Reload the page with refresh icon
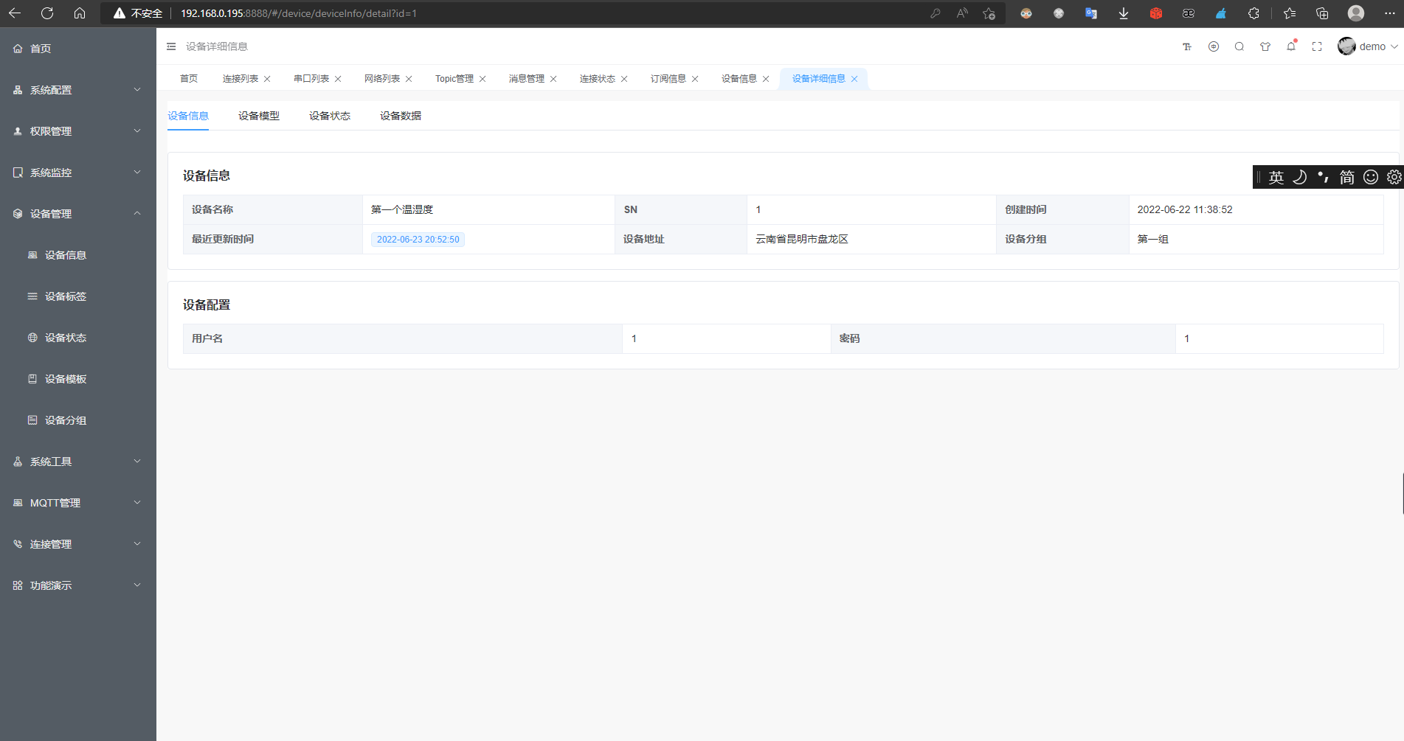Viewport: 1404px width, 741px height. (47, 13)
